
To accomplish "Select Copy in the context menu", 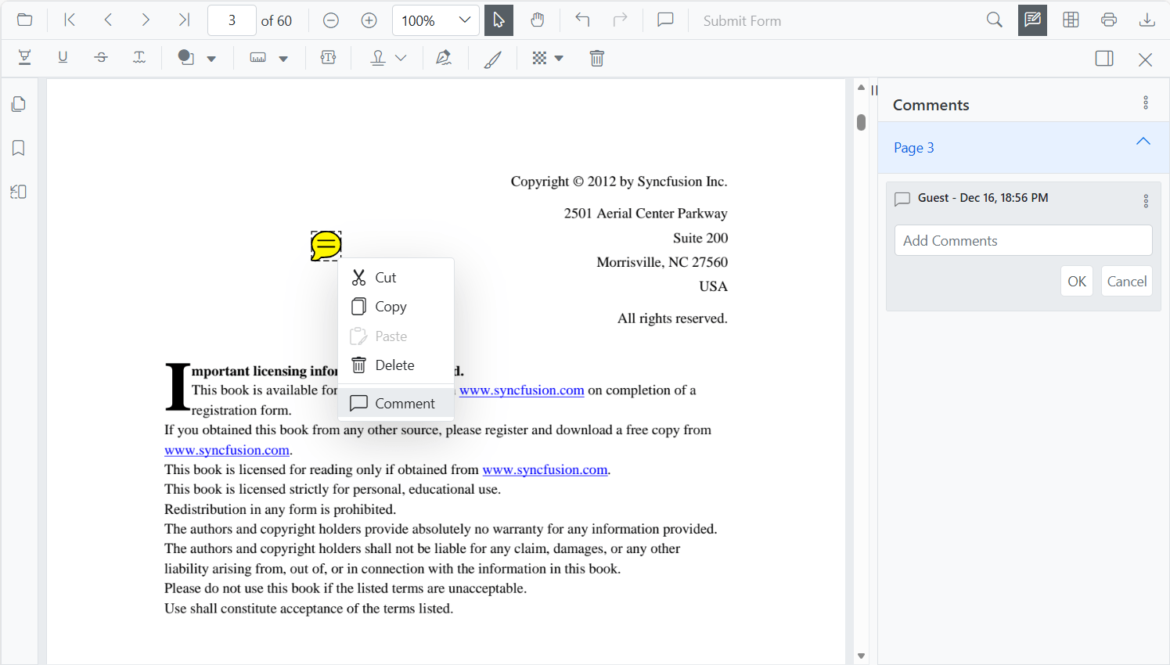I will pyautogui.click(x=390, y=306).
